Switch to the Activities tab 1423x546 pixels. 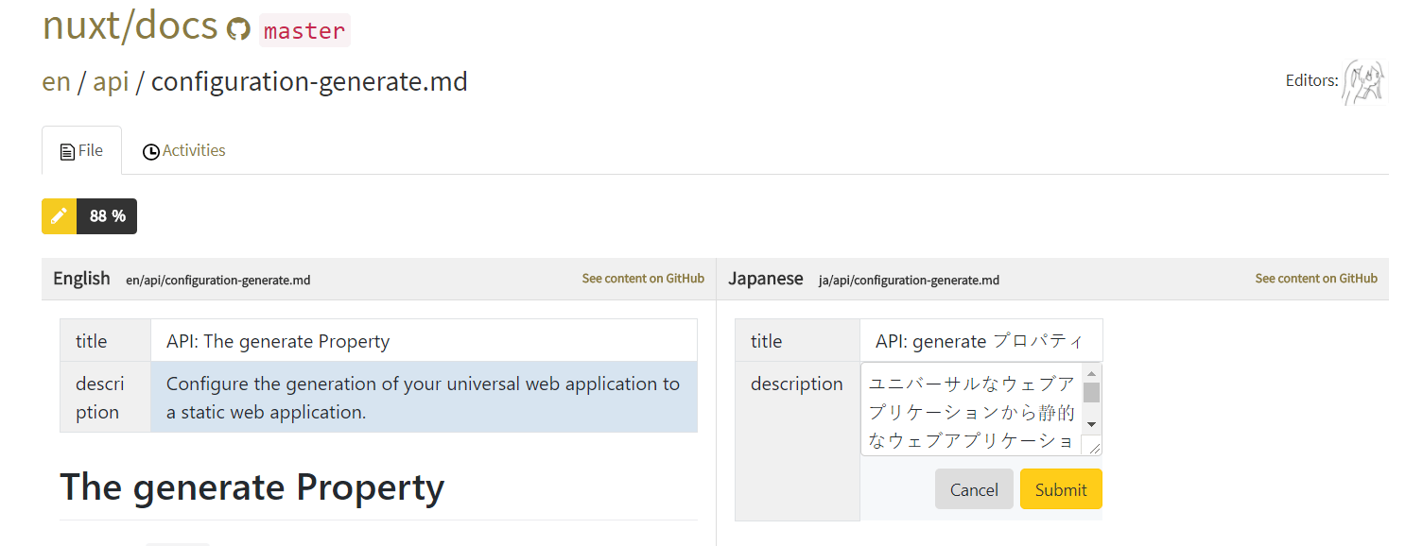pos(184,150)
